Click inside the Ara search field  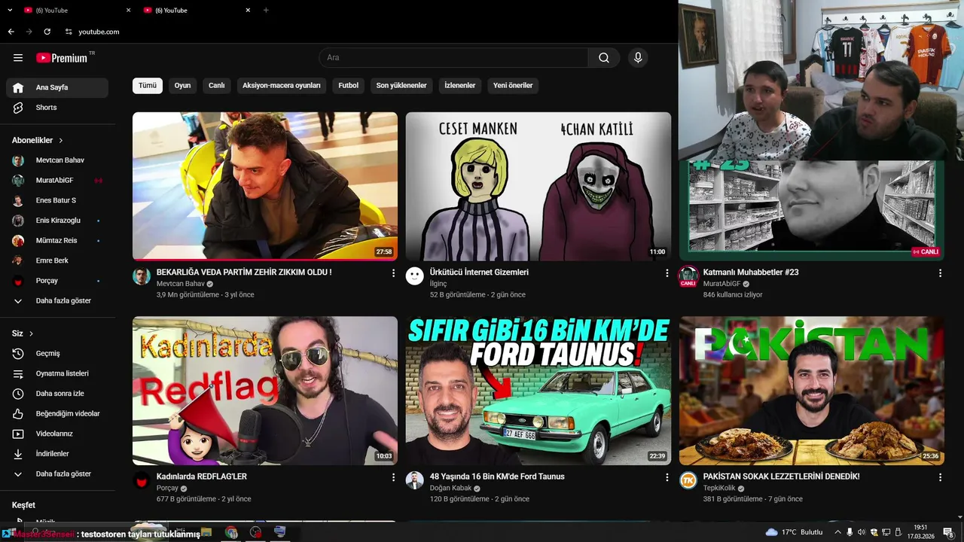click(453, 58)
